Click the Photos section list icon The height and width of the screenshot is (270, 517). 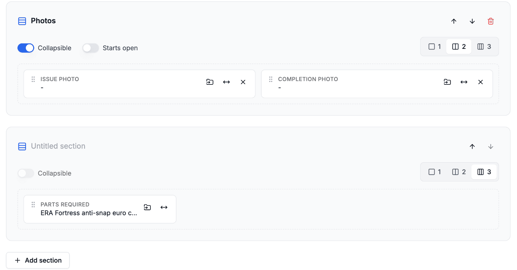[x=22, y=21]
